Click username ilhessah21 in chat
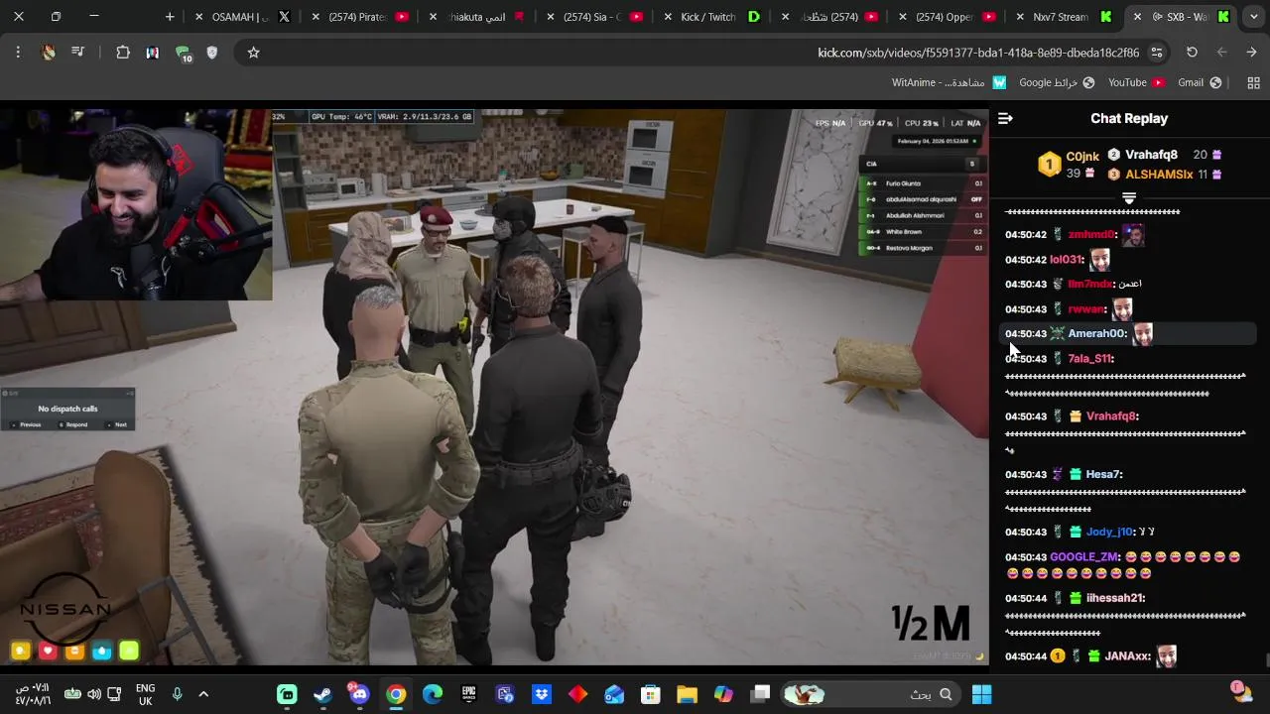 tap(1115, 599)
